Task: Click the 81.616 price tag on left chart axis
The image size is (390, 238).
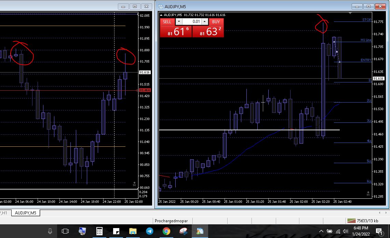Action: tap(145, 72)
